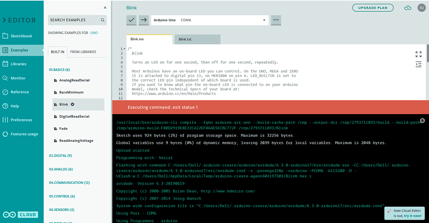
Task: Close the examples panel with X
Action: (x=105, y=8)
